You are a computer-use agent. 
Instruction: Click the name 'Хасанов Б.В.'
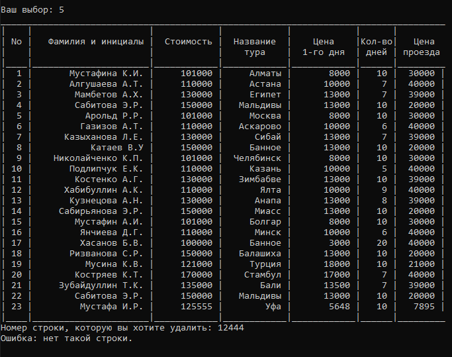pos(111,243)
